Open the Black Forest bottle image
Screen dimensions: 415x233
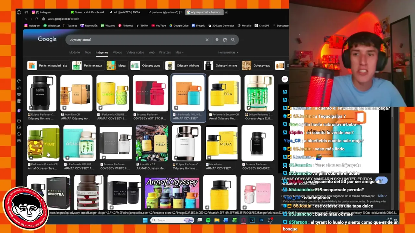pyautogui.click(x=89, y=193)
